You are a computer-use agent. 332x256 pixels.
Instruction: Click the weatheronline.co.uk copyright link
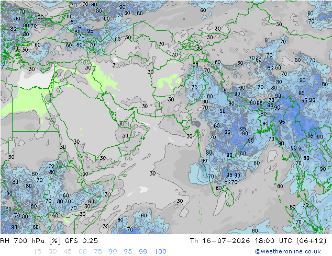288,251
